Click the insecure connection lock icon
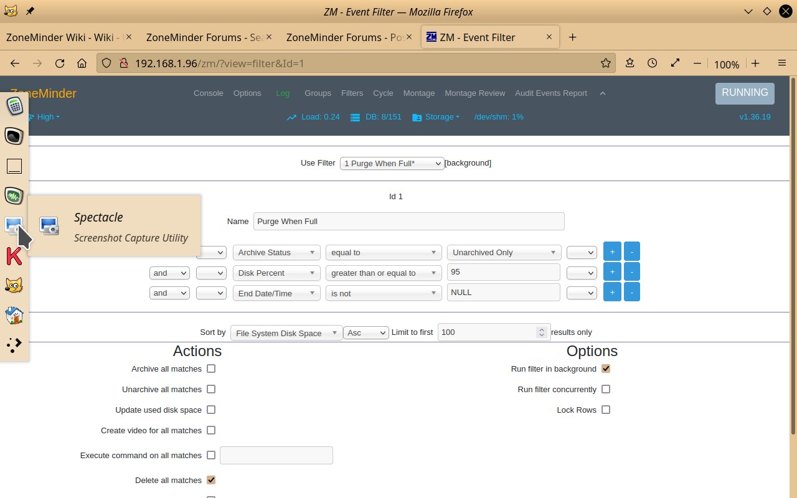Screen dimensions: 797x498 click(x=123, y=63)
